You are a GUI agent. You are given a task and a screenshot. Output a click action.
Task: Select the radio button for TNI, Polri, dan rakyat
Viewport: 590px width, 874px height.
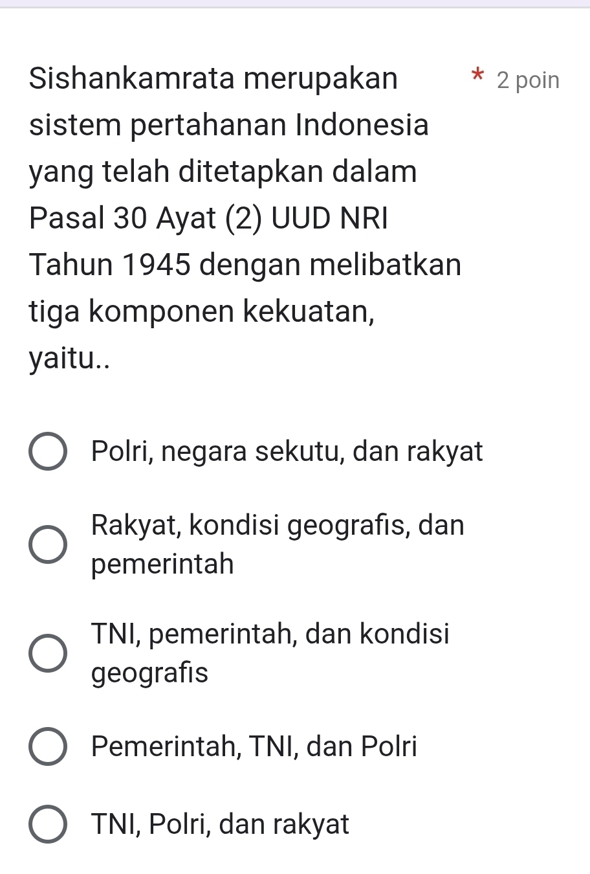[x=47, y=825]
